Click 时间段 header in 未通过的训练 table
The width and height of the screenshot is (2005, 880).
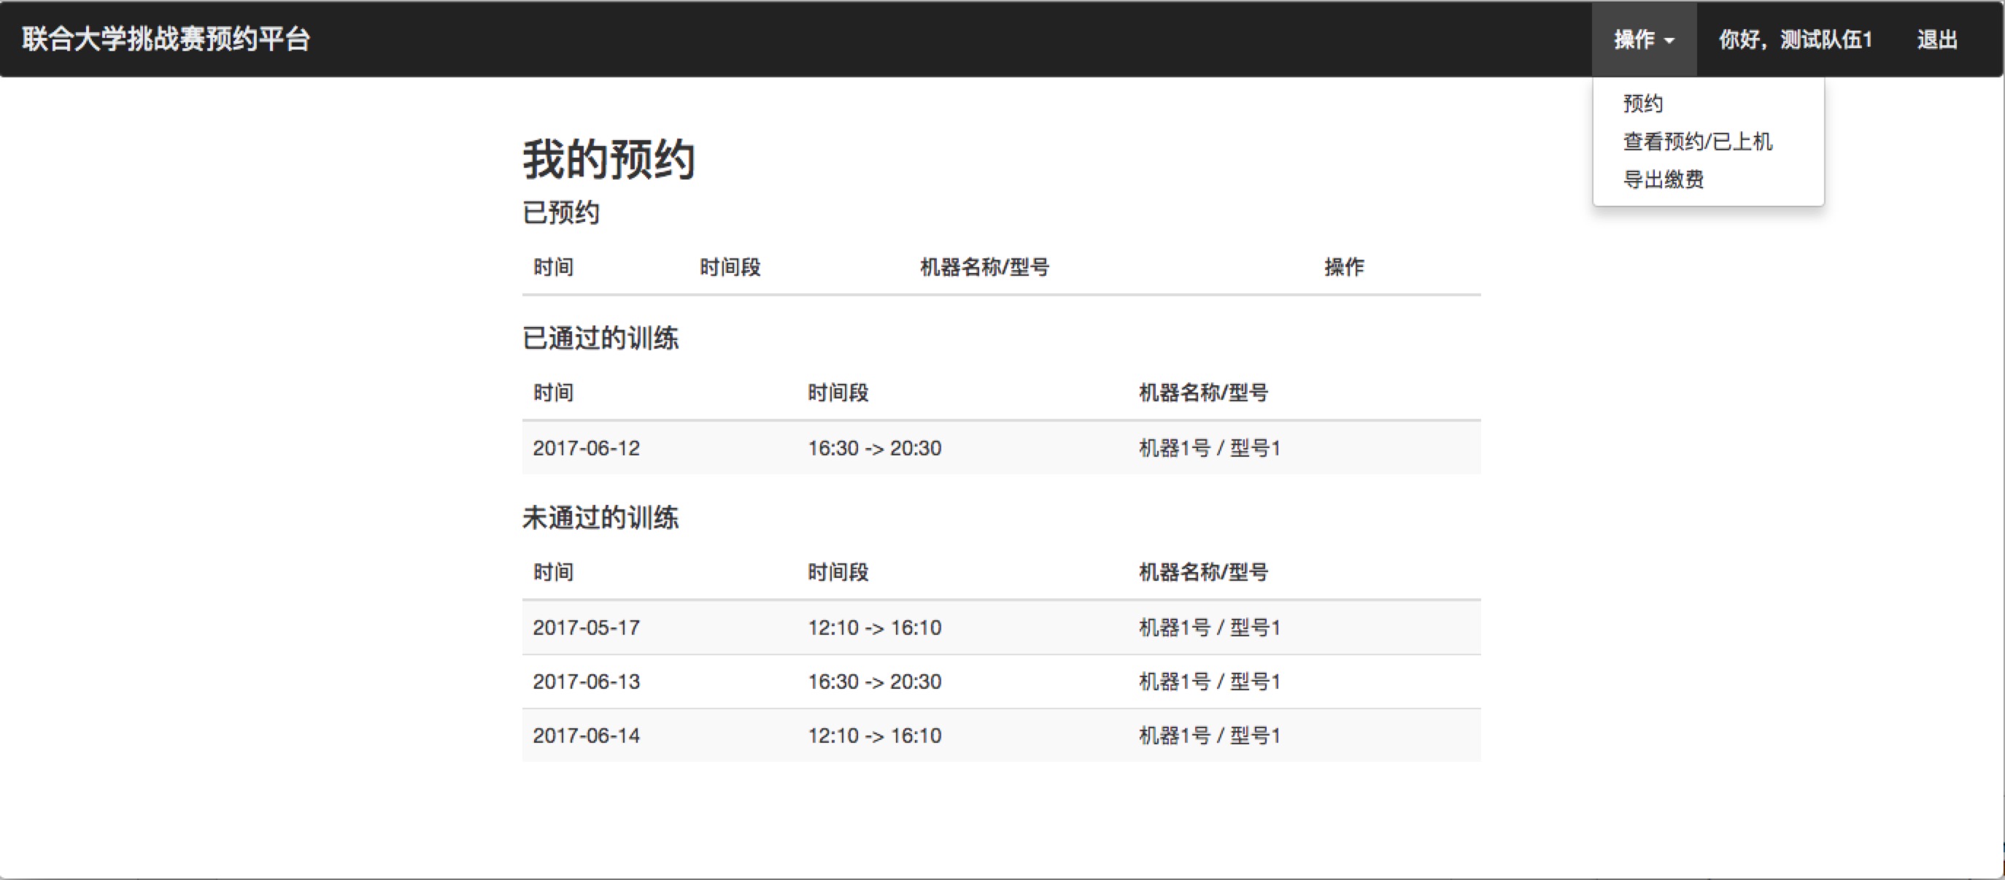(x=838, y=572)
